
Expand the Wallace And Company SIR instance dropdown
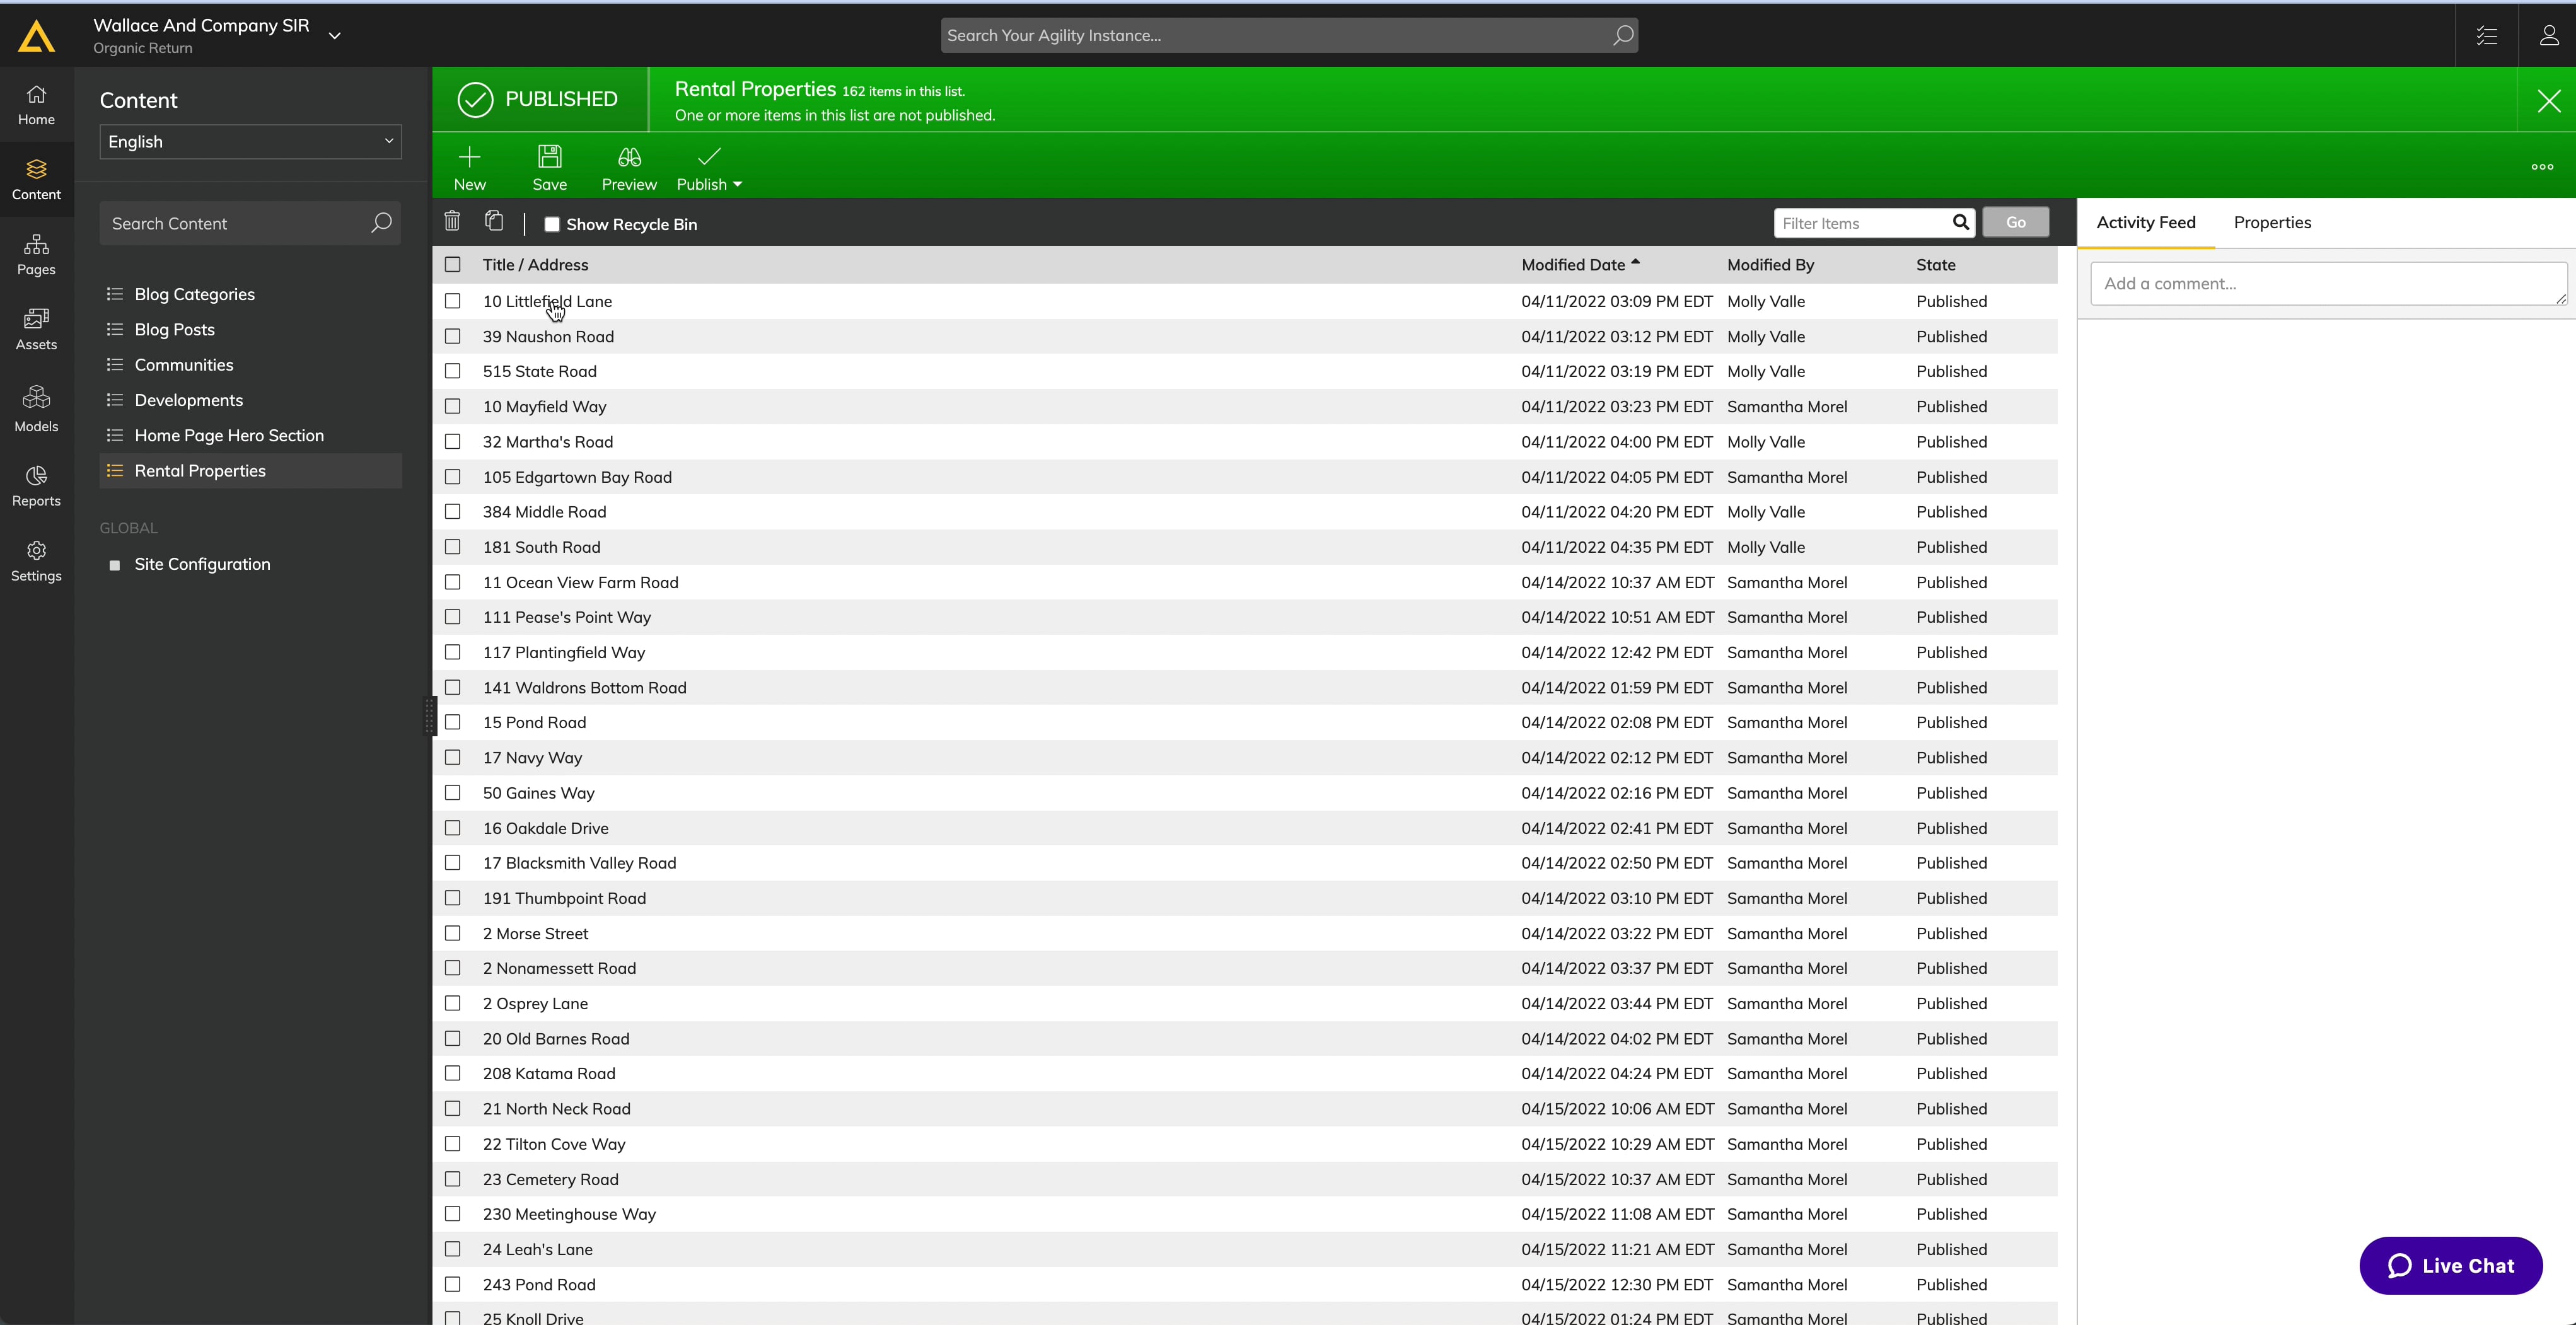pos(335,35)
